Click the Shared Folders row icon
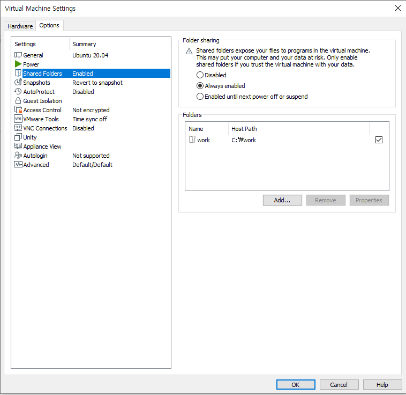Viewport: 406px width, 395px height. point(18,73)
